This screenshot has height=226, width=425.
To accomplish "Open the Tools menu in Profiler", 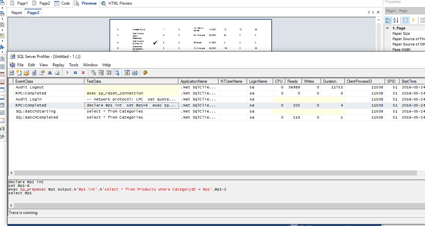I will (74, 65).
